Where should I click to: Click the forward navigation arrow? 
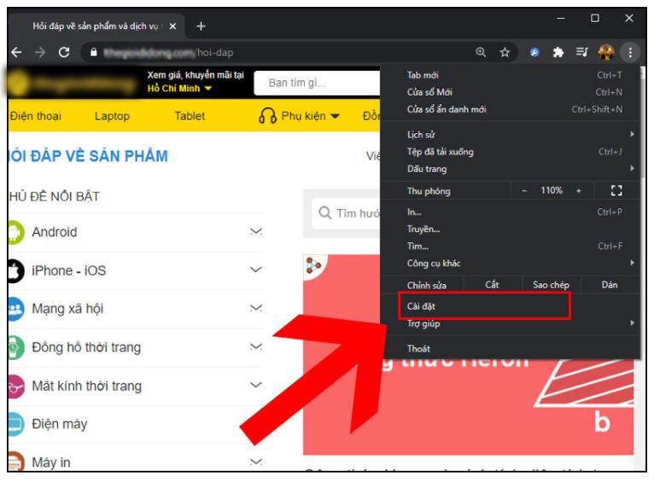tap(40, 53)
